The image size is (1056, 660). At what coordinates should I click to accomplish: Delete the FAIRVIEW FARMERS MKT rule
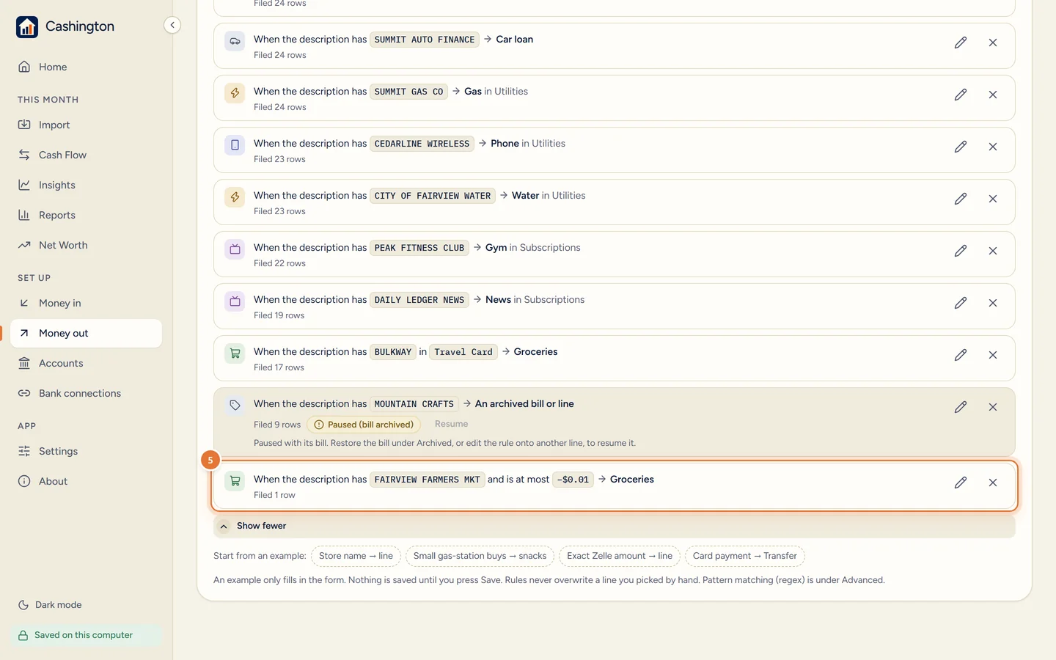tap(993, 483)
